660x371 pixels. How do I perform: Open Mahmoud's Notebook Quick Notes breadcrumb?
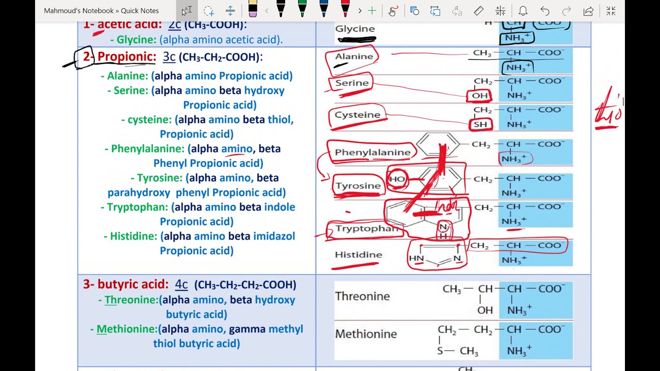[x=102, y=11]
